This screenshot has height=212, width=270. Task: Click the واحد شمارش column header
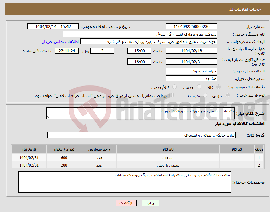(99, 149)
